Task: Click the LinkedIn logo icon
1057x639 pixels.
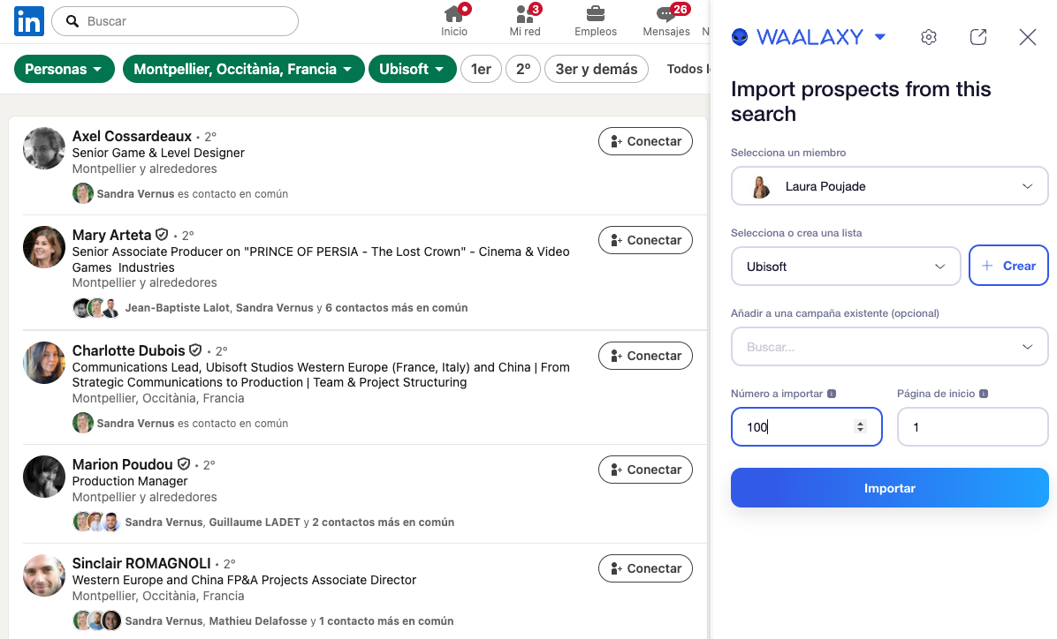Action: coord(29,21)
